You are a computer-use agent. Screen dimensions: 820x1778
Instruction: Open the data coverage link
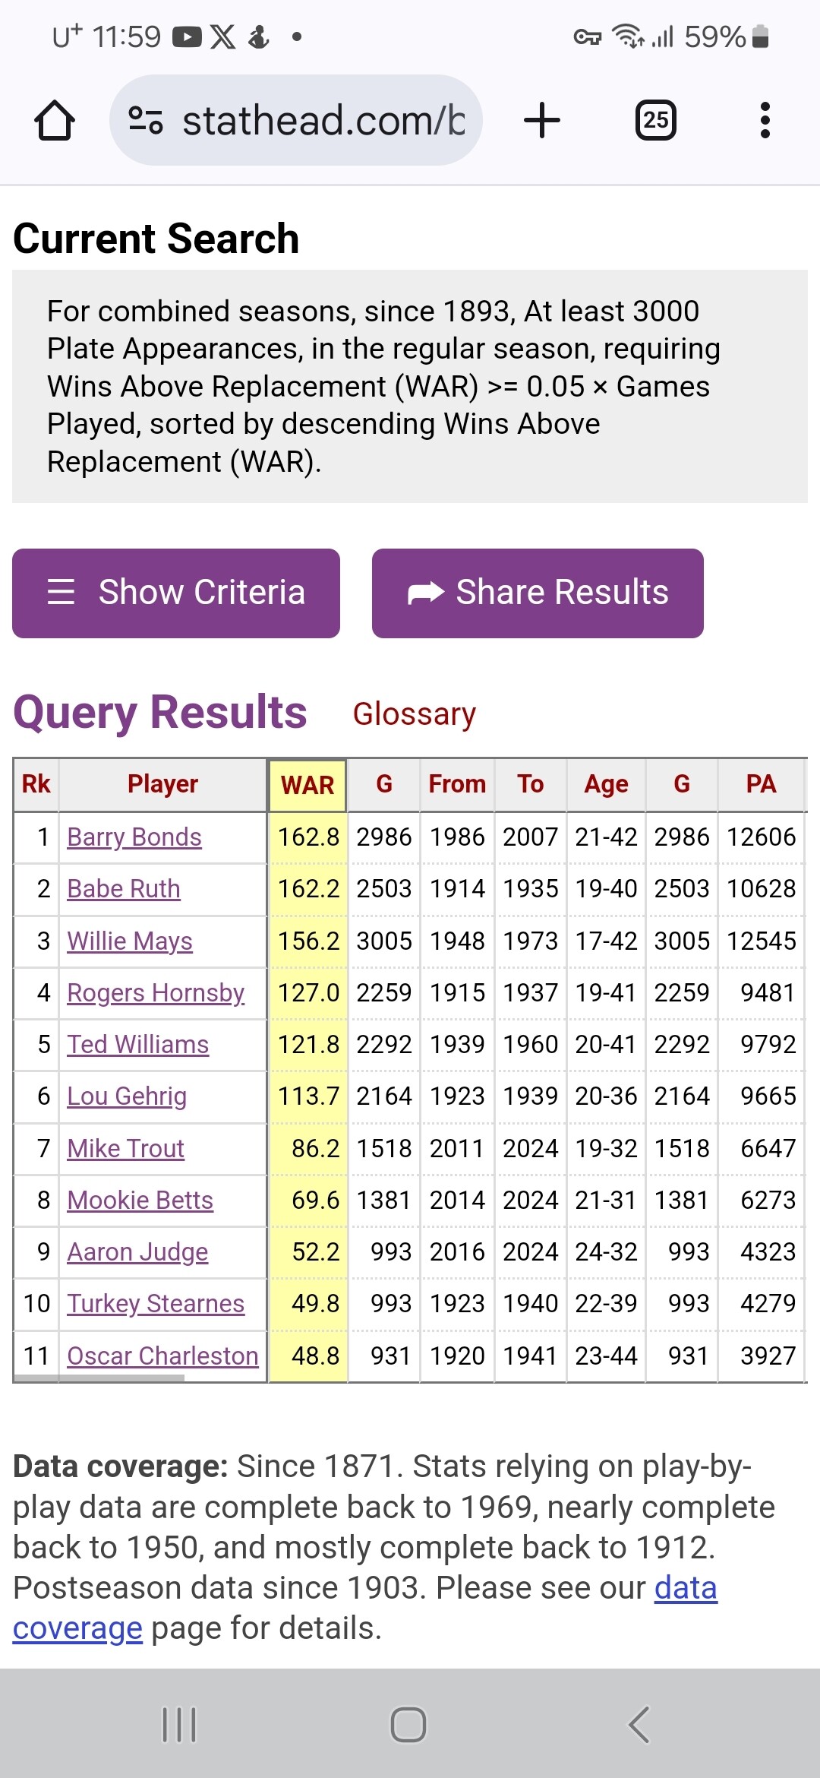coord(686,1589)
